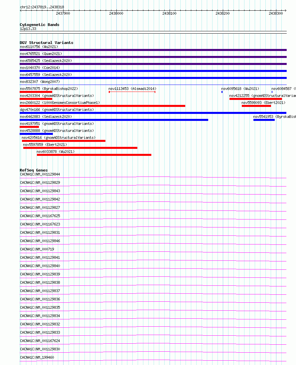Open nsv5597859 (Ebert2021) label
This screenshot has height=365, width=296.
click(x=45, y=145)
